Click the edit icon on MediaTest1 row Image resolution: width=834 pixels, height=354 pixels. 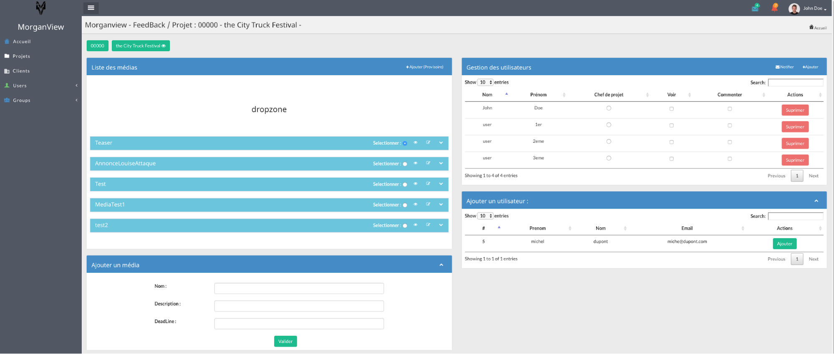pos(428,204)
